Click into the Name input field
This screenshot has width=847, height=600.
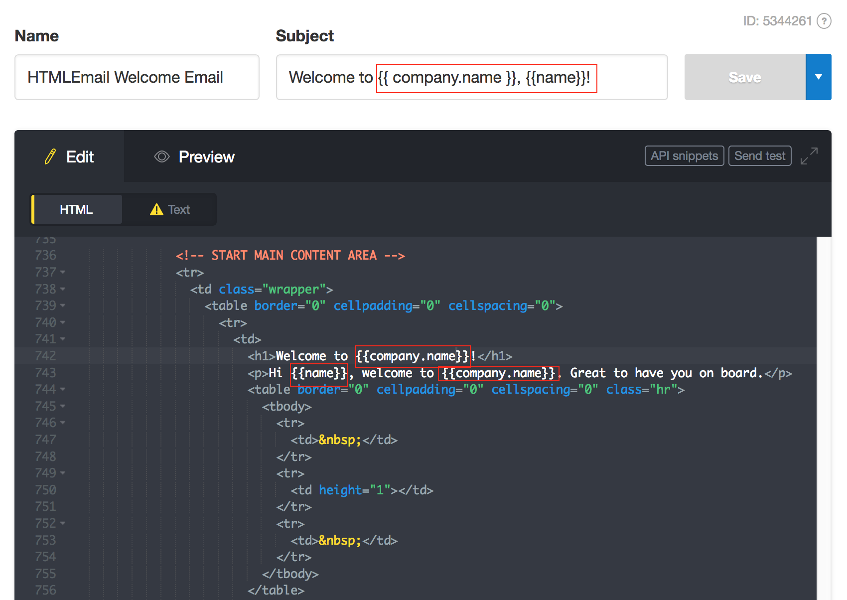137,77
